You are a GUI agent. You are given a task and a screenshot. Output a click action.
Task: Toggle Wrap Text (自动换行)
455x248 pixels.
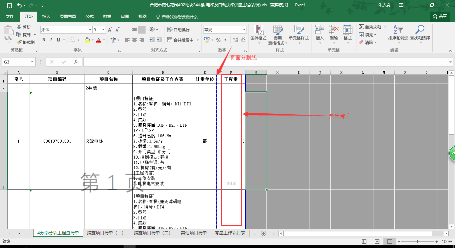[x=178, y=30]
